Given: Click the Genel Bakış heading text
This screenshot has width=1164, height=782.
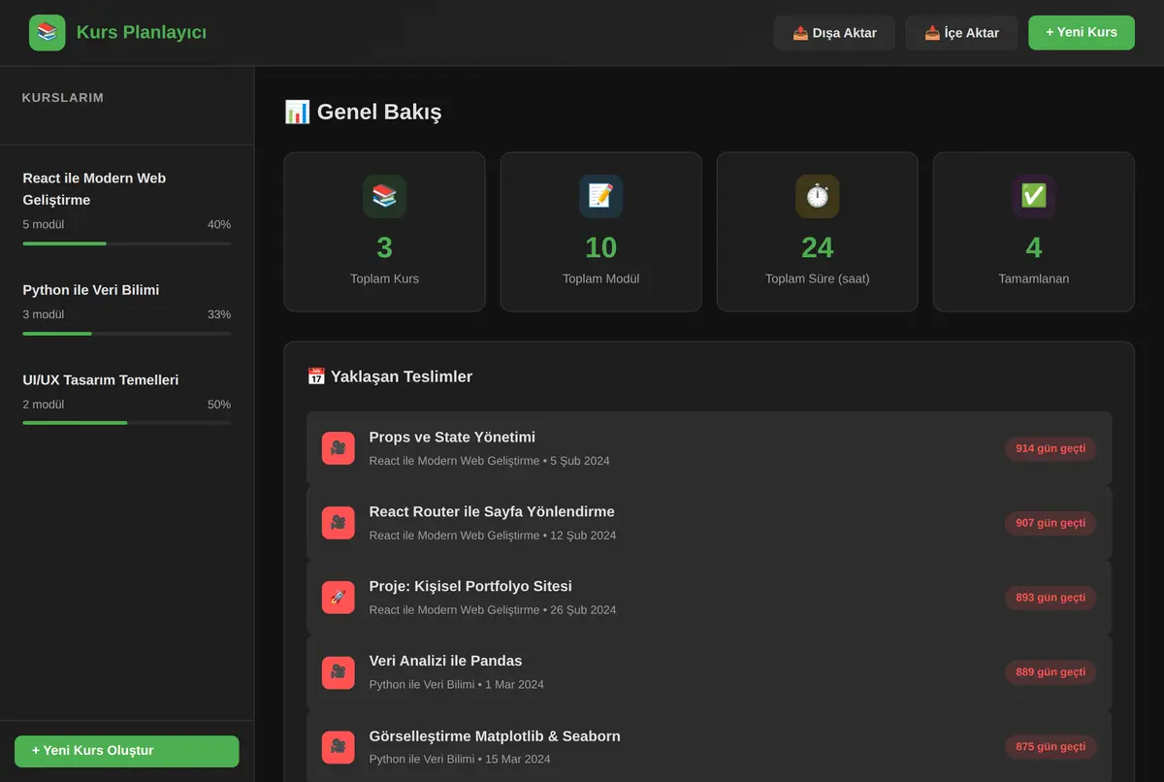Looking at the screenshot, I should tap(379, 113).
